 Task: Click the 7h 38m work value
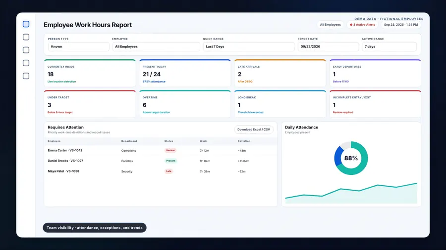(x=205, y=171)
